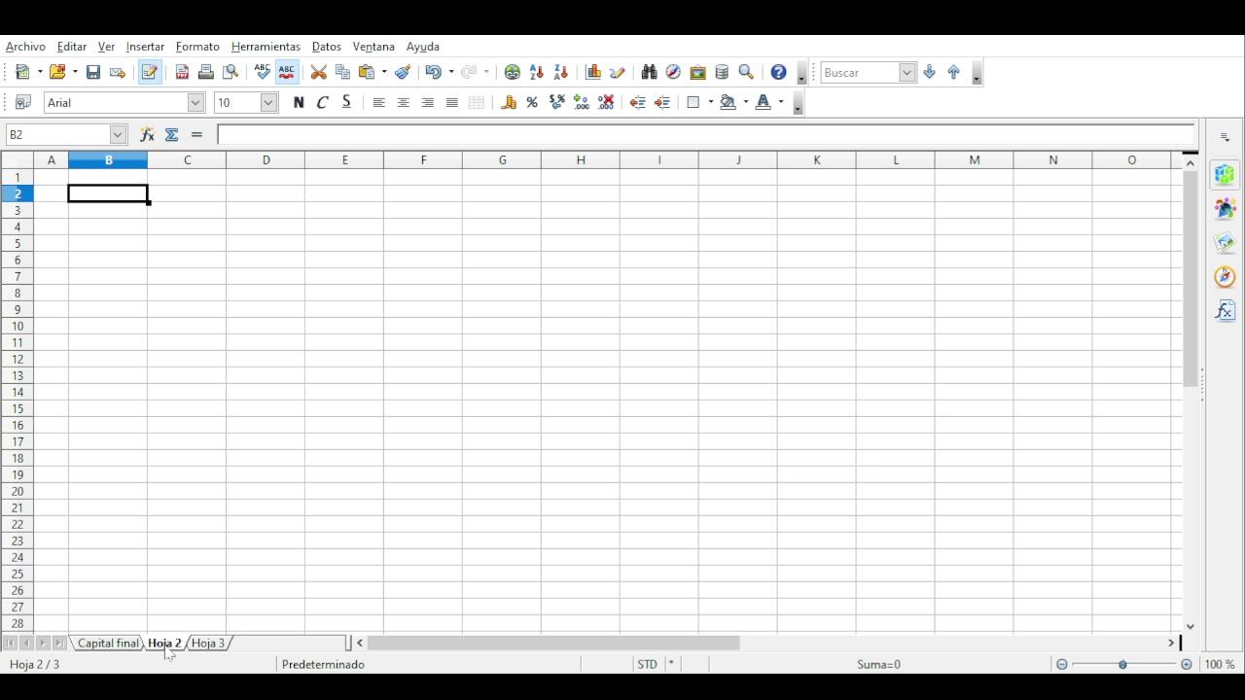Open Find and Replace binoculars

tap(649, 72)
